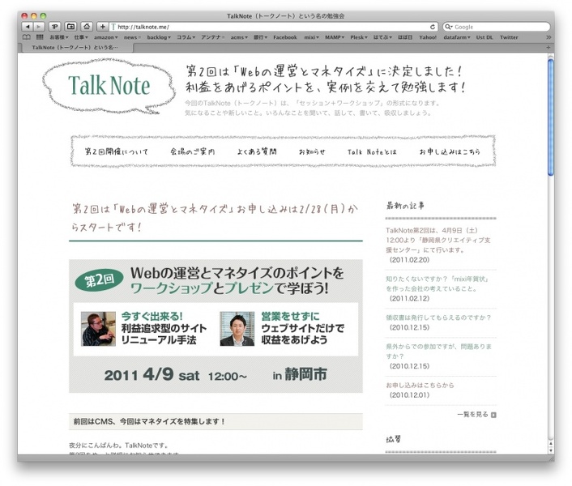Open the お申し込みはこちら menu item

[x=450, y=151]
